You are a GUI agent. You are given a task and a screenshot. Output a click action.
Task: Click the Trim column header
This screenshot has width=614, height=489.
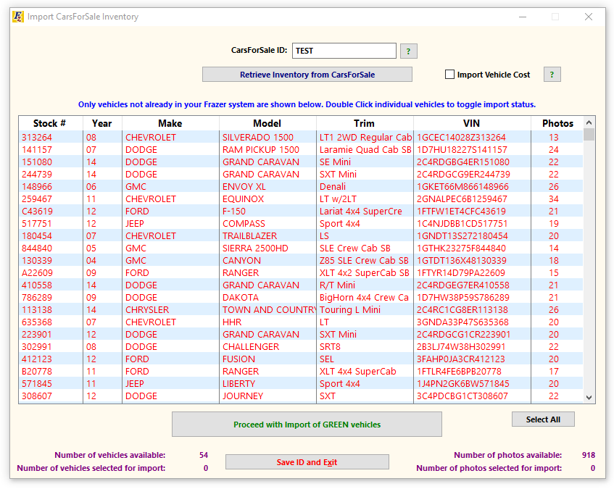click(364, 123)
